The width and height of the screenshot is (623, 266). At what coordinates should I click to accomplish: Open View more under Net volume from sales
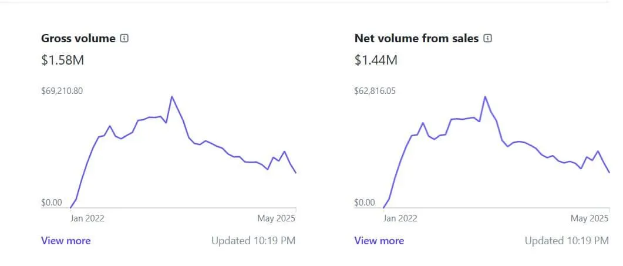point(379,241)
